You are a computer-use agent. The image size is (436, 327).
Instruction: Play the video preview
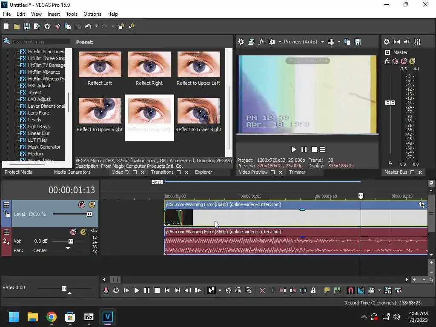point(294,149)
